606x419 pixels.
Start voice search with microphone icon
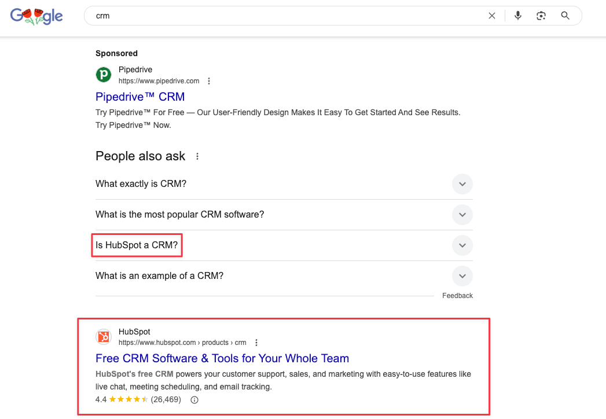518,16
